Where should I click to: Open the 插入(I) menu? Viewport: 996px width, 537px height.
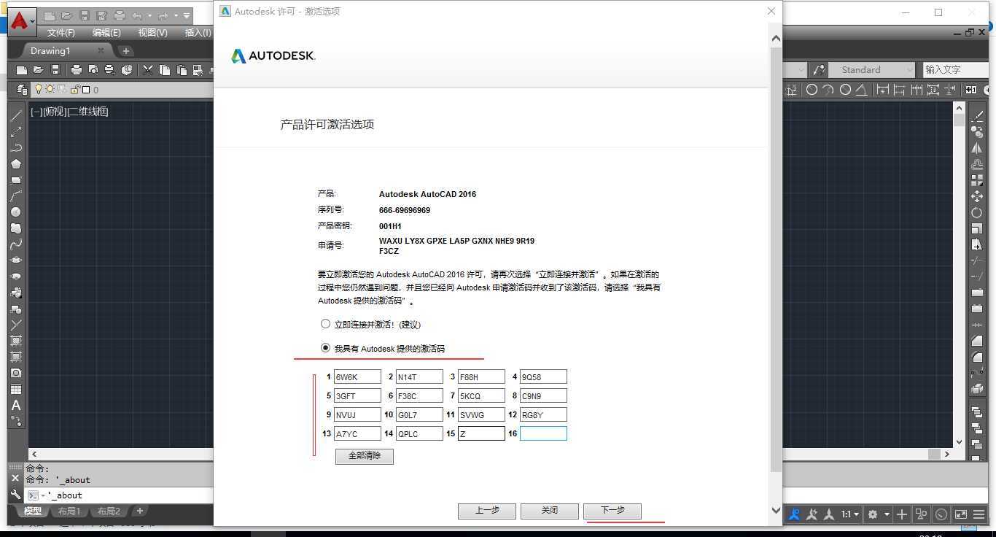(198, 33)
